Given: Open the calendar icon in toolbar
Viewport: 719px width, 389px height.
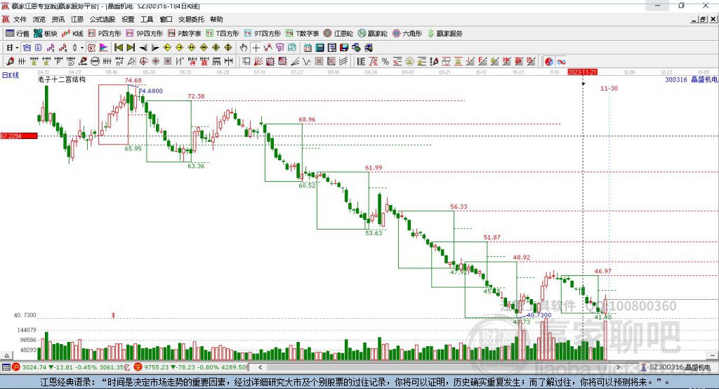Looking at the screenshot, I should [x=308, y=48].
